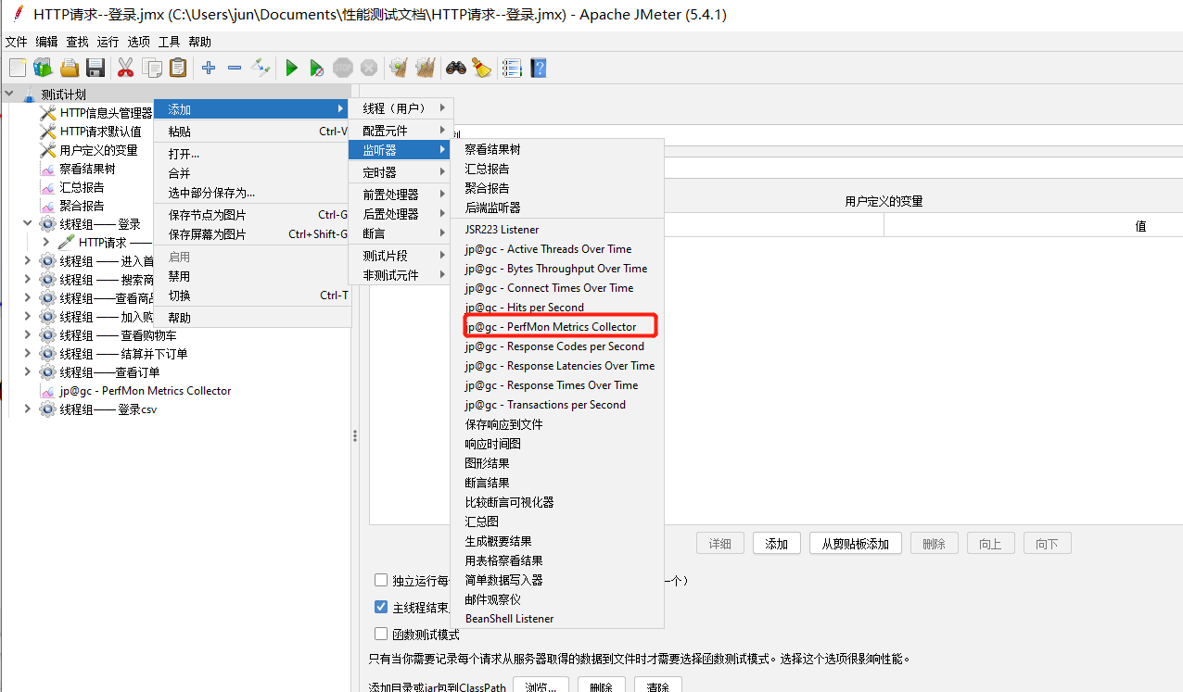Expand the HTTP请求 tree node
This screenshot has width=1183, height=692.
(x=46, y=243)
